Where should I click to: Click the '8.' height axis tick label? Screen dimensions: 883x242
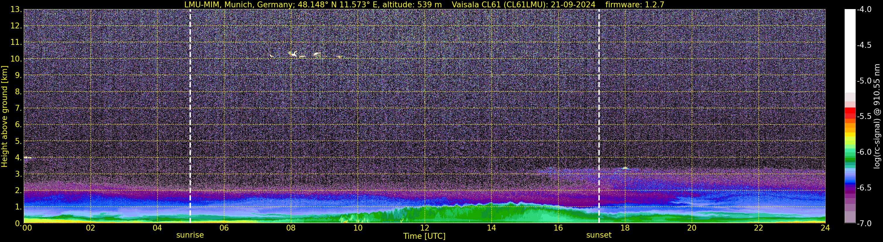[18, 92]
